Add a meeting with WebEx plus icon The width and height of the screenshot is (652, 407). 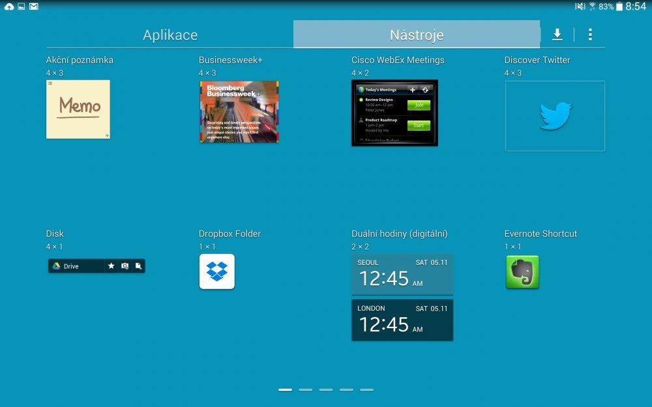[x=413, y=90]
